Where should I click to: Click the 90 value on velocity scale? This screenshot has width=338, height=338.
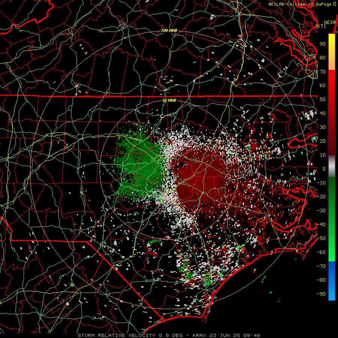pyautogui.click(x=323, y=44)
